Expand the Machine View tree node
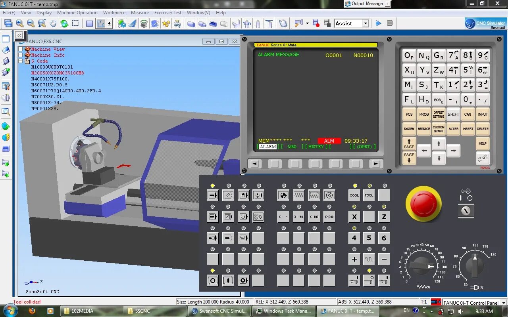 [x=20, y=49]
